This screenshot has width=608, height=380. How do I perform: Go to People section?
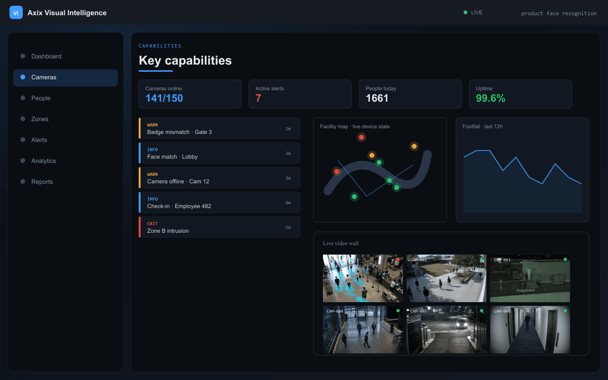[x=66, y=98]
